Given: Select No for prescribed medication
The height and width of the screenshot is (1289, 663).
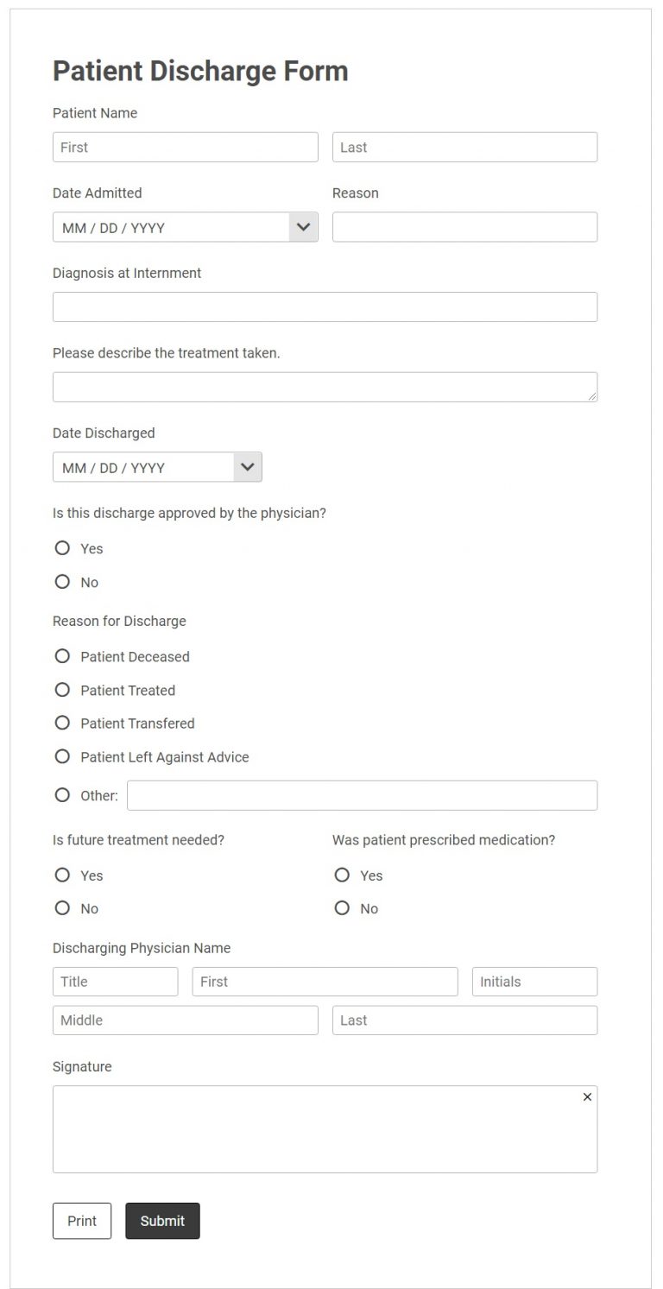Looking at the screenshot, I should tap(342, 907).
